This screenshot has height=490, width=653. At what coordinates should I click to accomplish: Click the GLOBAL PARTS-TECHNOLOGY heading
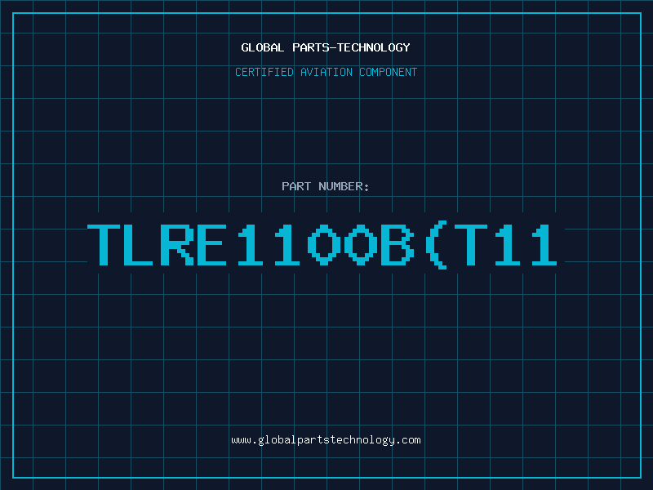pos(326,47)
